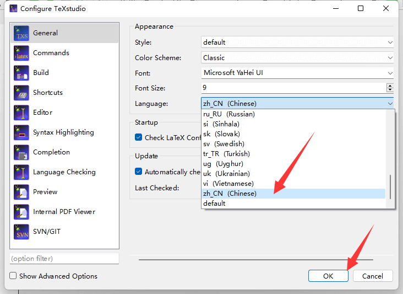The image size is (403, 294).
Task: Choose ug (Uyghur) language
Action: (x=293, y=164)
